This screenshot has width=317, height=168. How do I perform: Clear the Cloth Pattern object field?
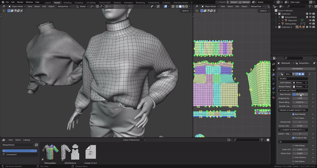306,82
